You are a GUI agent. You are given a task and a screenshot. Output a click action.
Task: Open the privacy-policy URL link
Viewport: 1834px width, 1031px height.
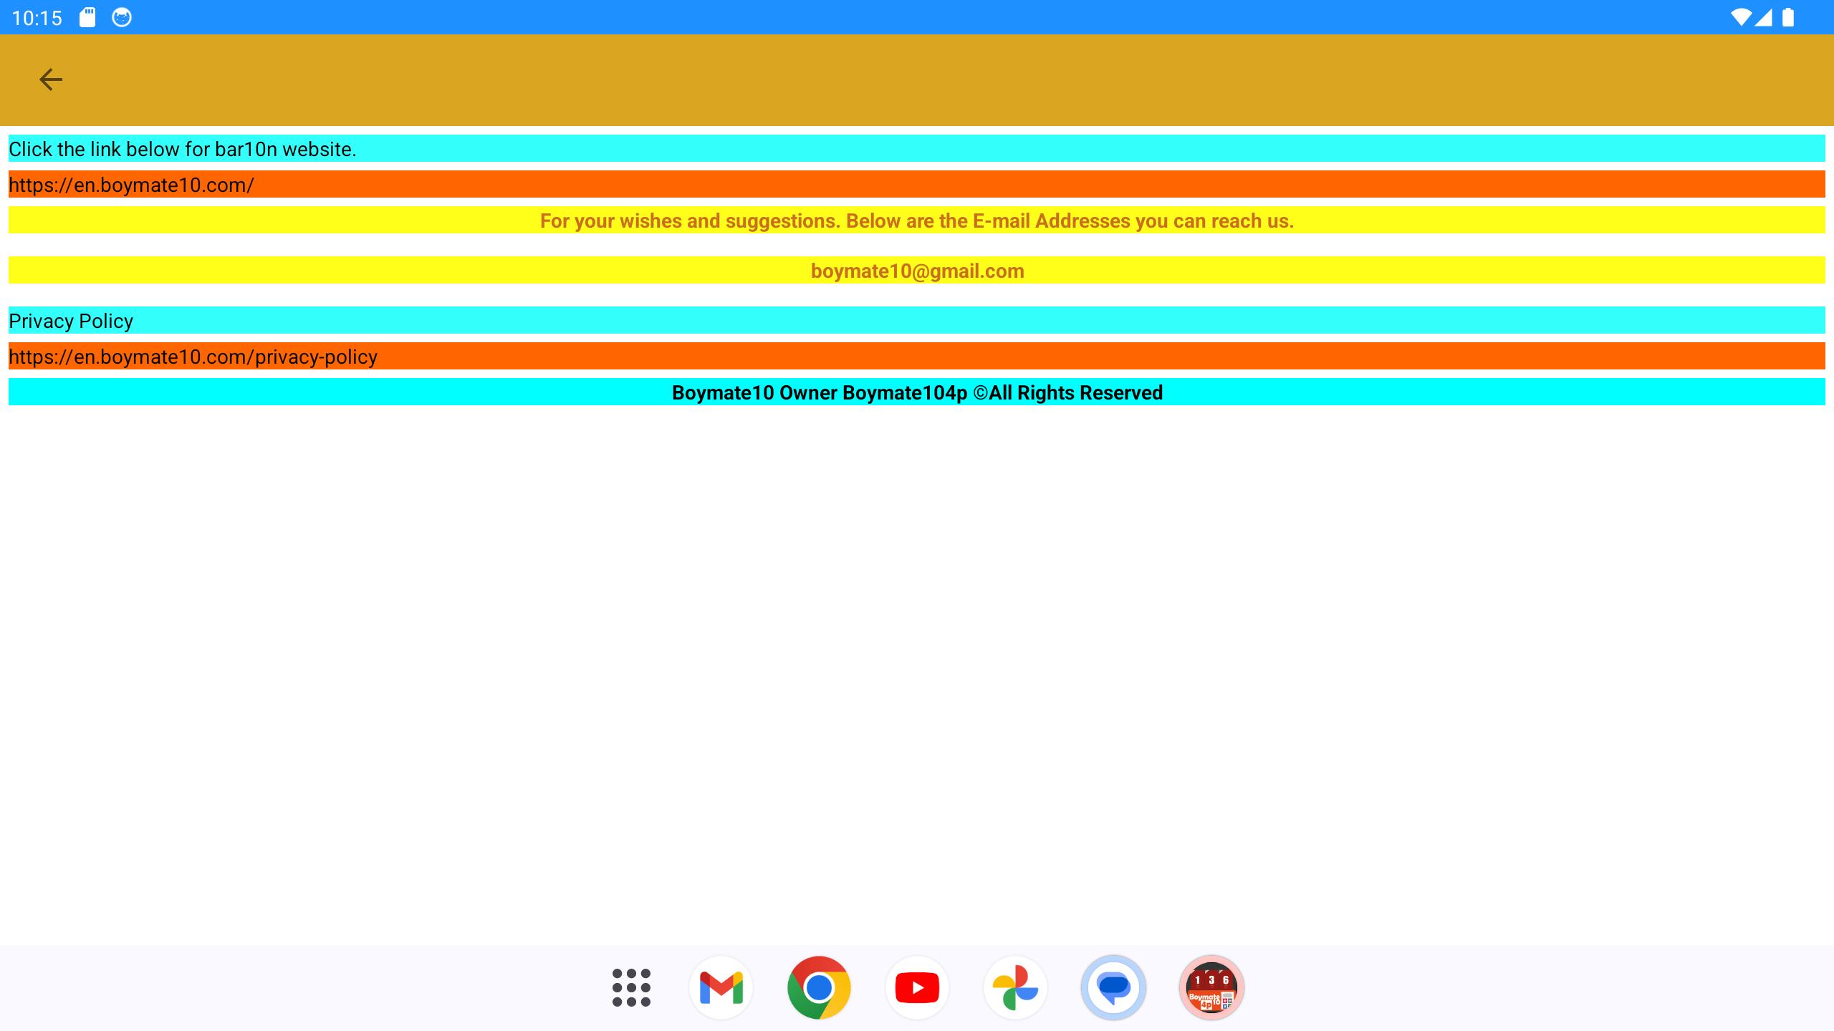[x=917, y=356]
